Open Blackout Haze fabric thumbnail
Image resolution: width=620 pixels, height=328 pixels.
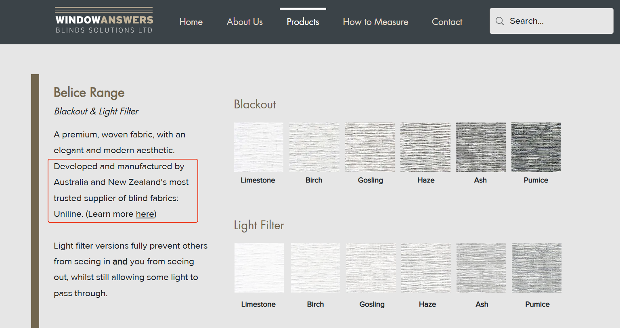pos(425,147)
